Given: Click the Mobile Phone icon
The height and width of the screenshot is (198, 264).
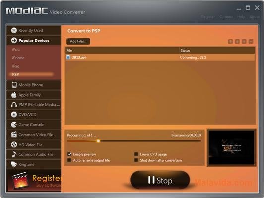Looking at the screenshot, I should pyautogui.click(x=14, y=85).
